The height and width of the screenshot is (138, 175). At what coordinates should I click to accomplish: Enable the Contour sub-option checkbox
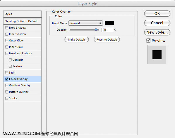click(x=10, y=60)
